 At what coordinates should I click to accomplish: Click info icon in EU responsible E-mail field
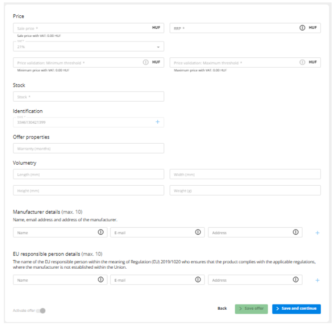[198, 280]
